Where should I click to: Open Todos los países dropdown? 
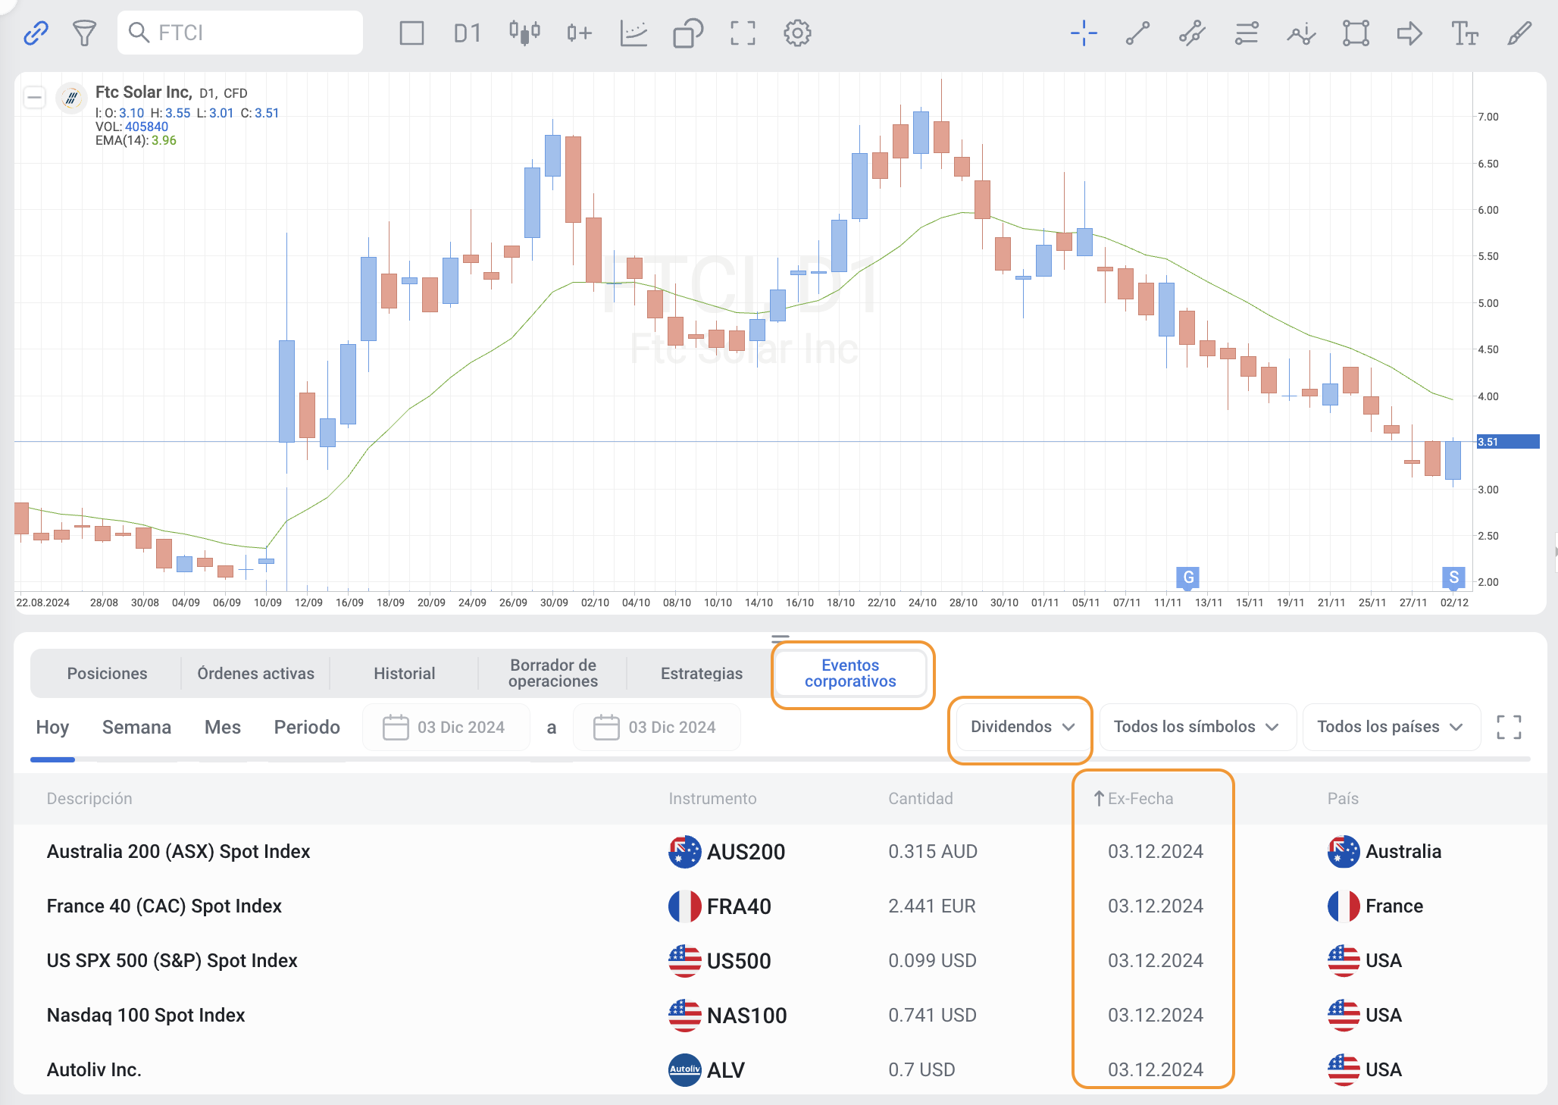pos(1389,727)
